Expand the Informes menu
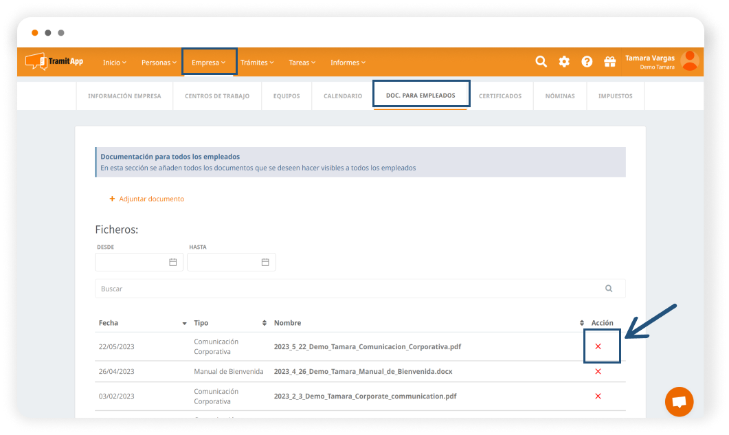The image size is (729, 435). click(x=348, y=63)
